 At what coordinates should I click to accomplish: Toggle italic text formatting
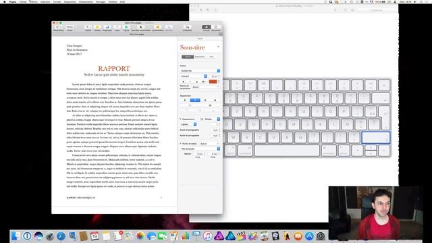tap(190, 82)
